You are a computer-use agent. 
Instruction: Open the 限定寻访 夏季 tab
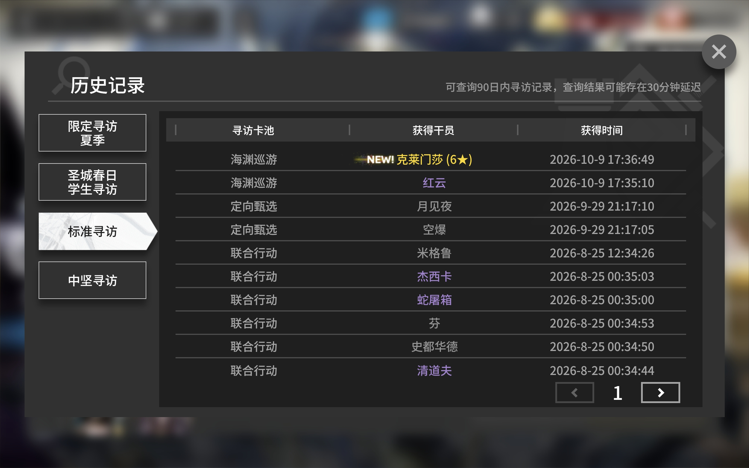pyautogui.click(x=92, y=133)
